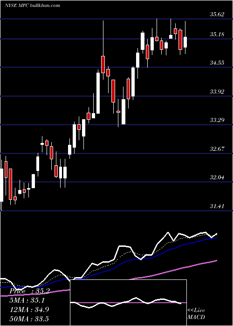Click the <<Live MACD label
This screenshot has width=233, height=326.
click(196, 313)
